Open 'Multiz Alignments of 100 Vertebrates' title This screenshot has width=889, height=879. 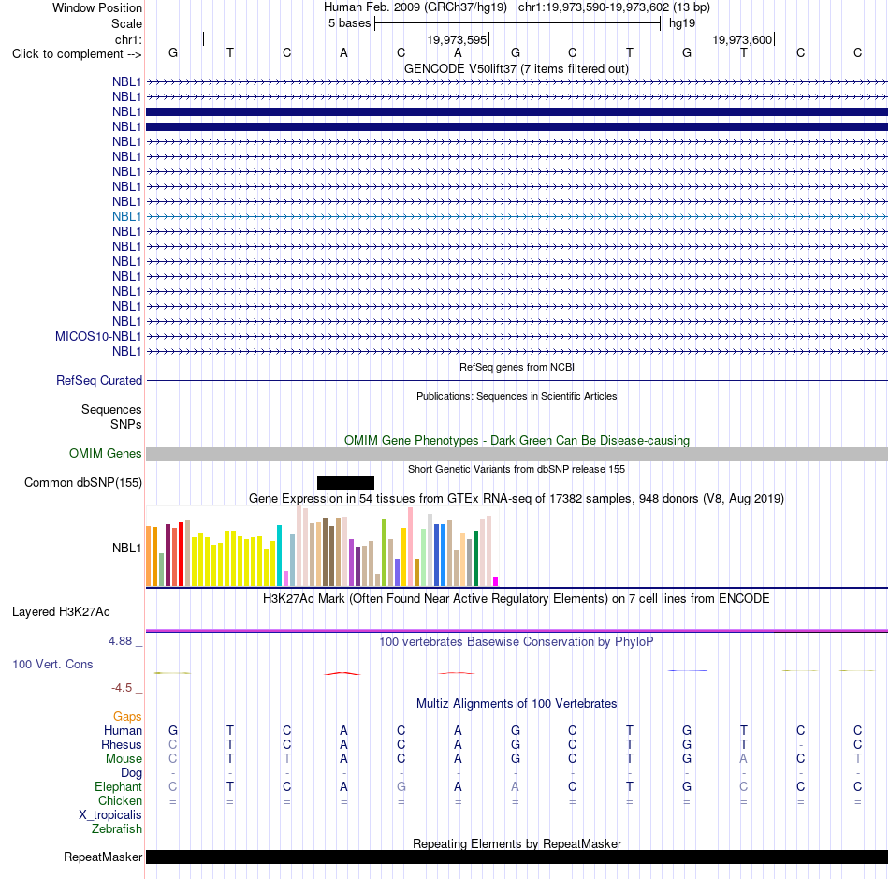[517, 704]
